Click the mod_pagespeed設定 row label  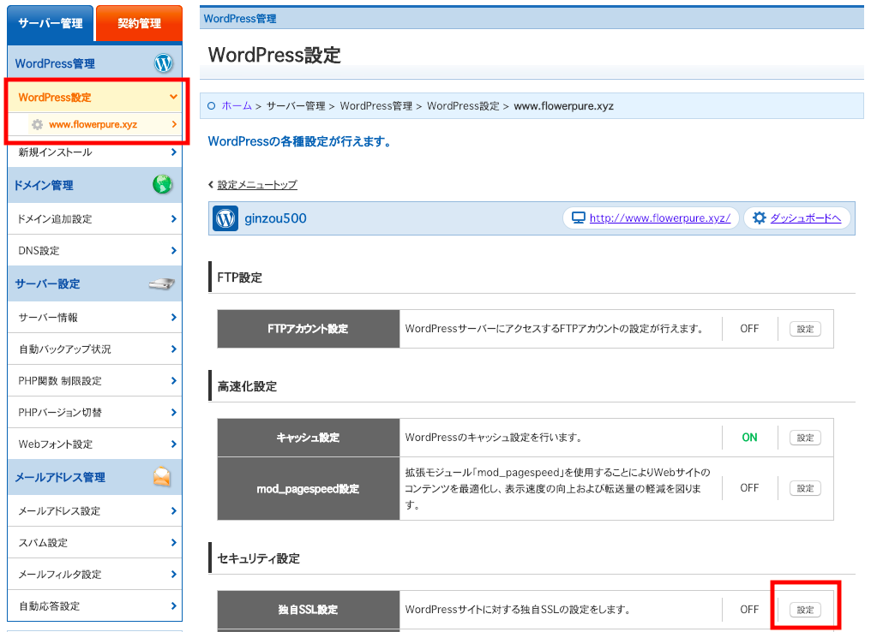(x=309, y=489)
